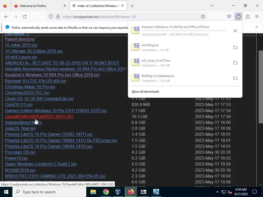The width and height of the screenshot is (263, 197).
Task: View site security padlock info
Action: (58, 17)
